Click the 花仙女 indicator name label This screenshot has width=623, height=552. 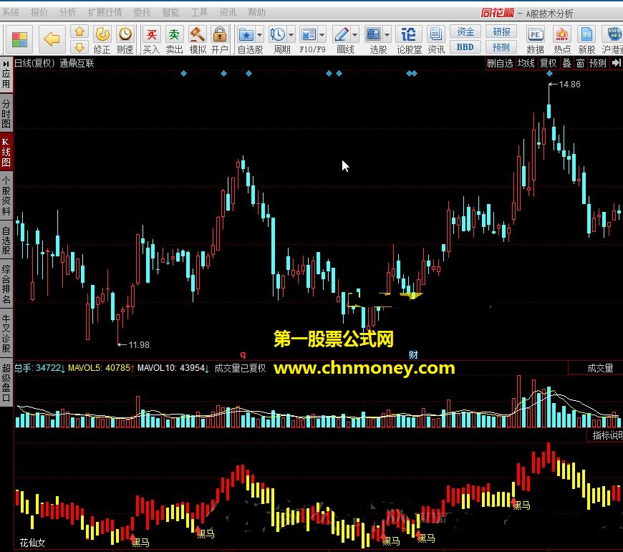pos(32,543)
